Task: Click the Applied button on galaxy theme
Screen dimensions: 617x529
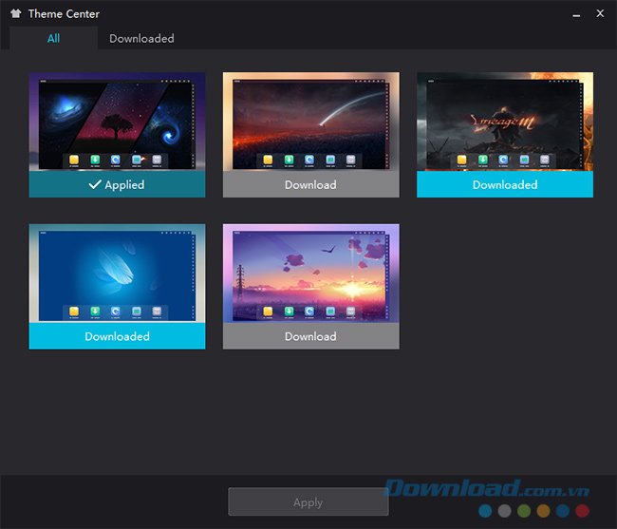Action: coord(117,184)
